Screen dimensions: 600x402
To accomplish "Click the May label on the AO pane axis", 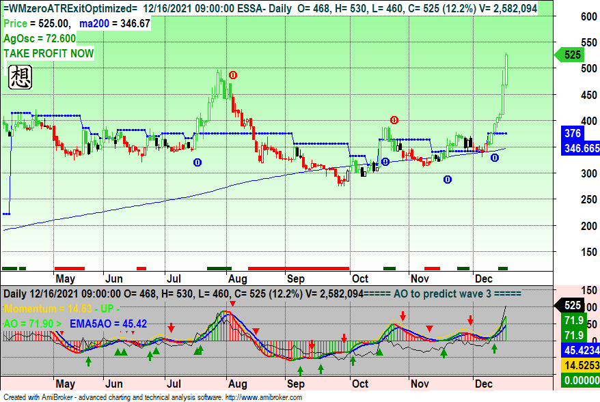I will coord(65,384).
